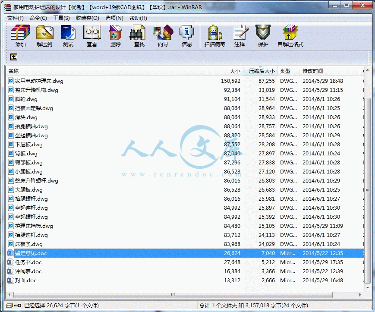Sort by the 名称 column header
This screenshot has width=375, height=312.
(107, 71)
